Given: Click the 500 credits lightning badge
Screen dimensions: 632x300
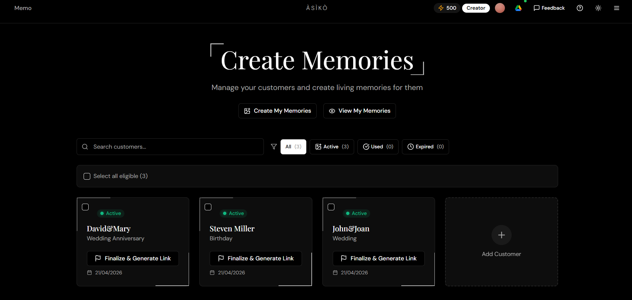Looking at the screenshot, I should click(x=447, y=8).
